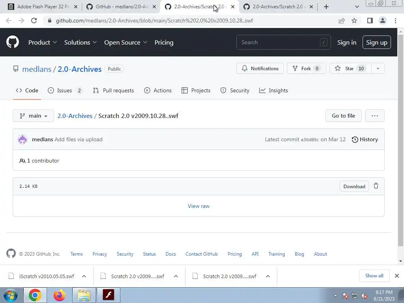Click the network tray icon
Screen dimensions: 404x303
[355, 296]
